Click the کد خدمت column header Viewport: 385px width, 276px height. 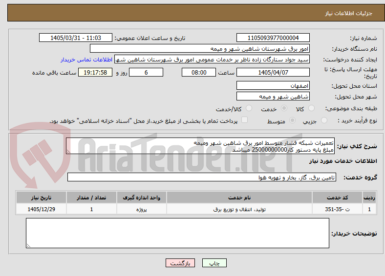click(338, 197)
